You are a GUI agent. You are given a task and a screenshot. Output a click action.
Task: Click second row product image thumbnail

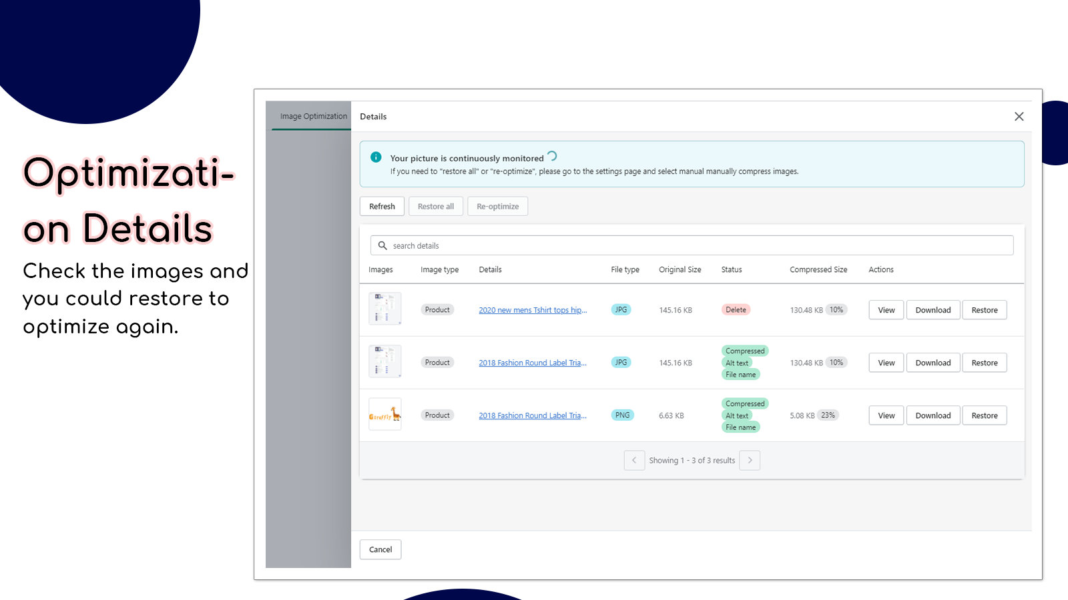point(385,361)
